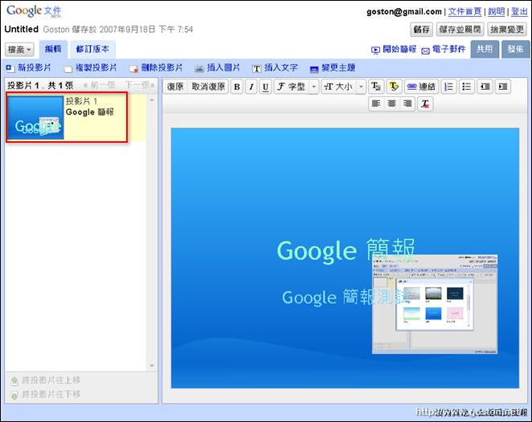
Task: Select slide 1 thumbnail in panel
Action: pos(35,117)
